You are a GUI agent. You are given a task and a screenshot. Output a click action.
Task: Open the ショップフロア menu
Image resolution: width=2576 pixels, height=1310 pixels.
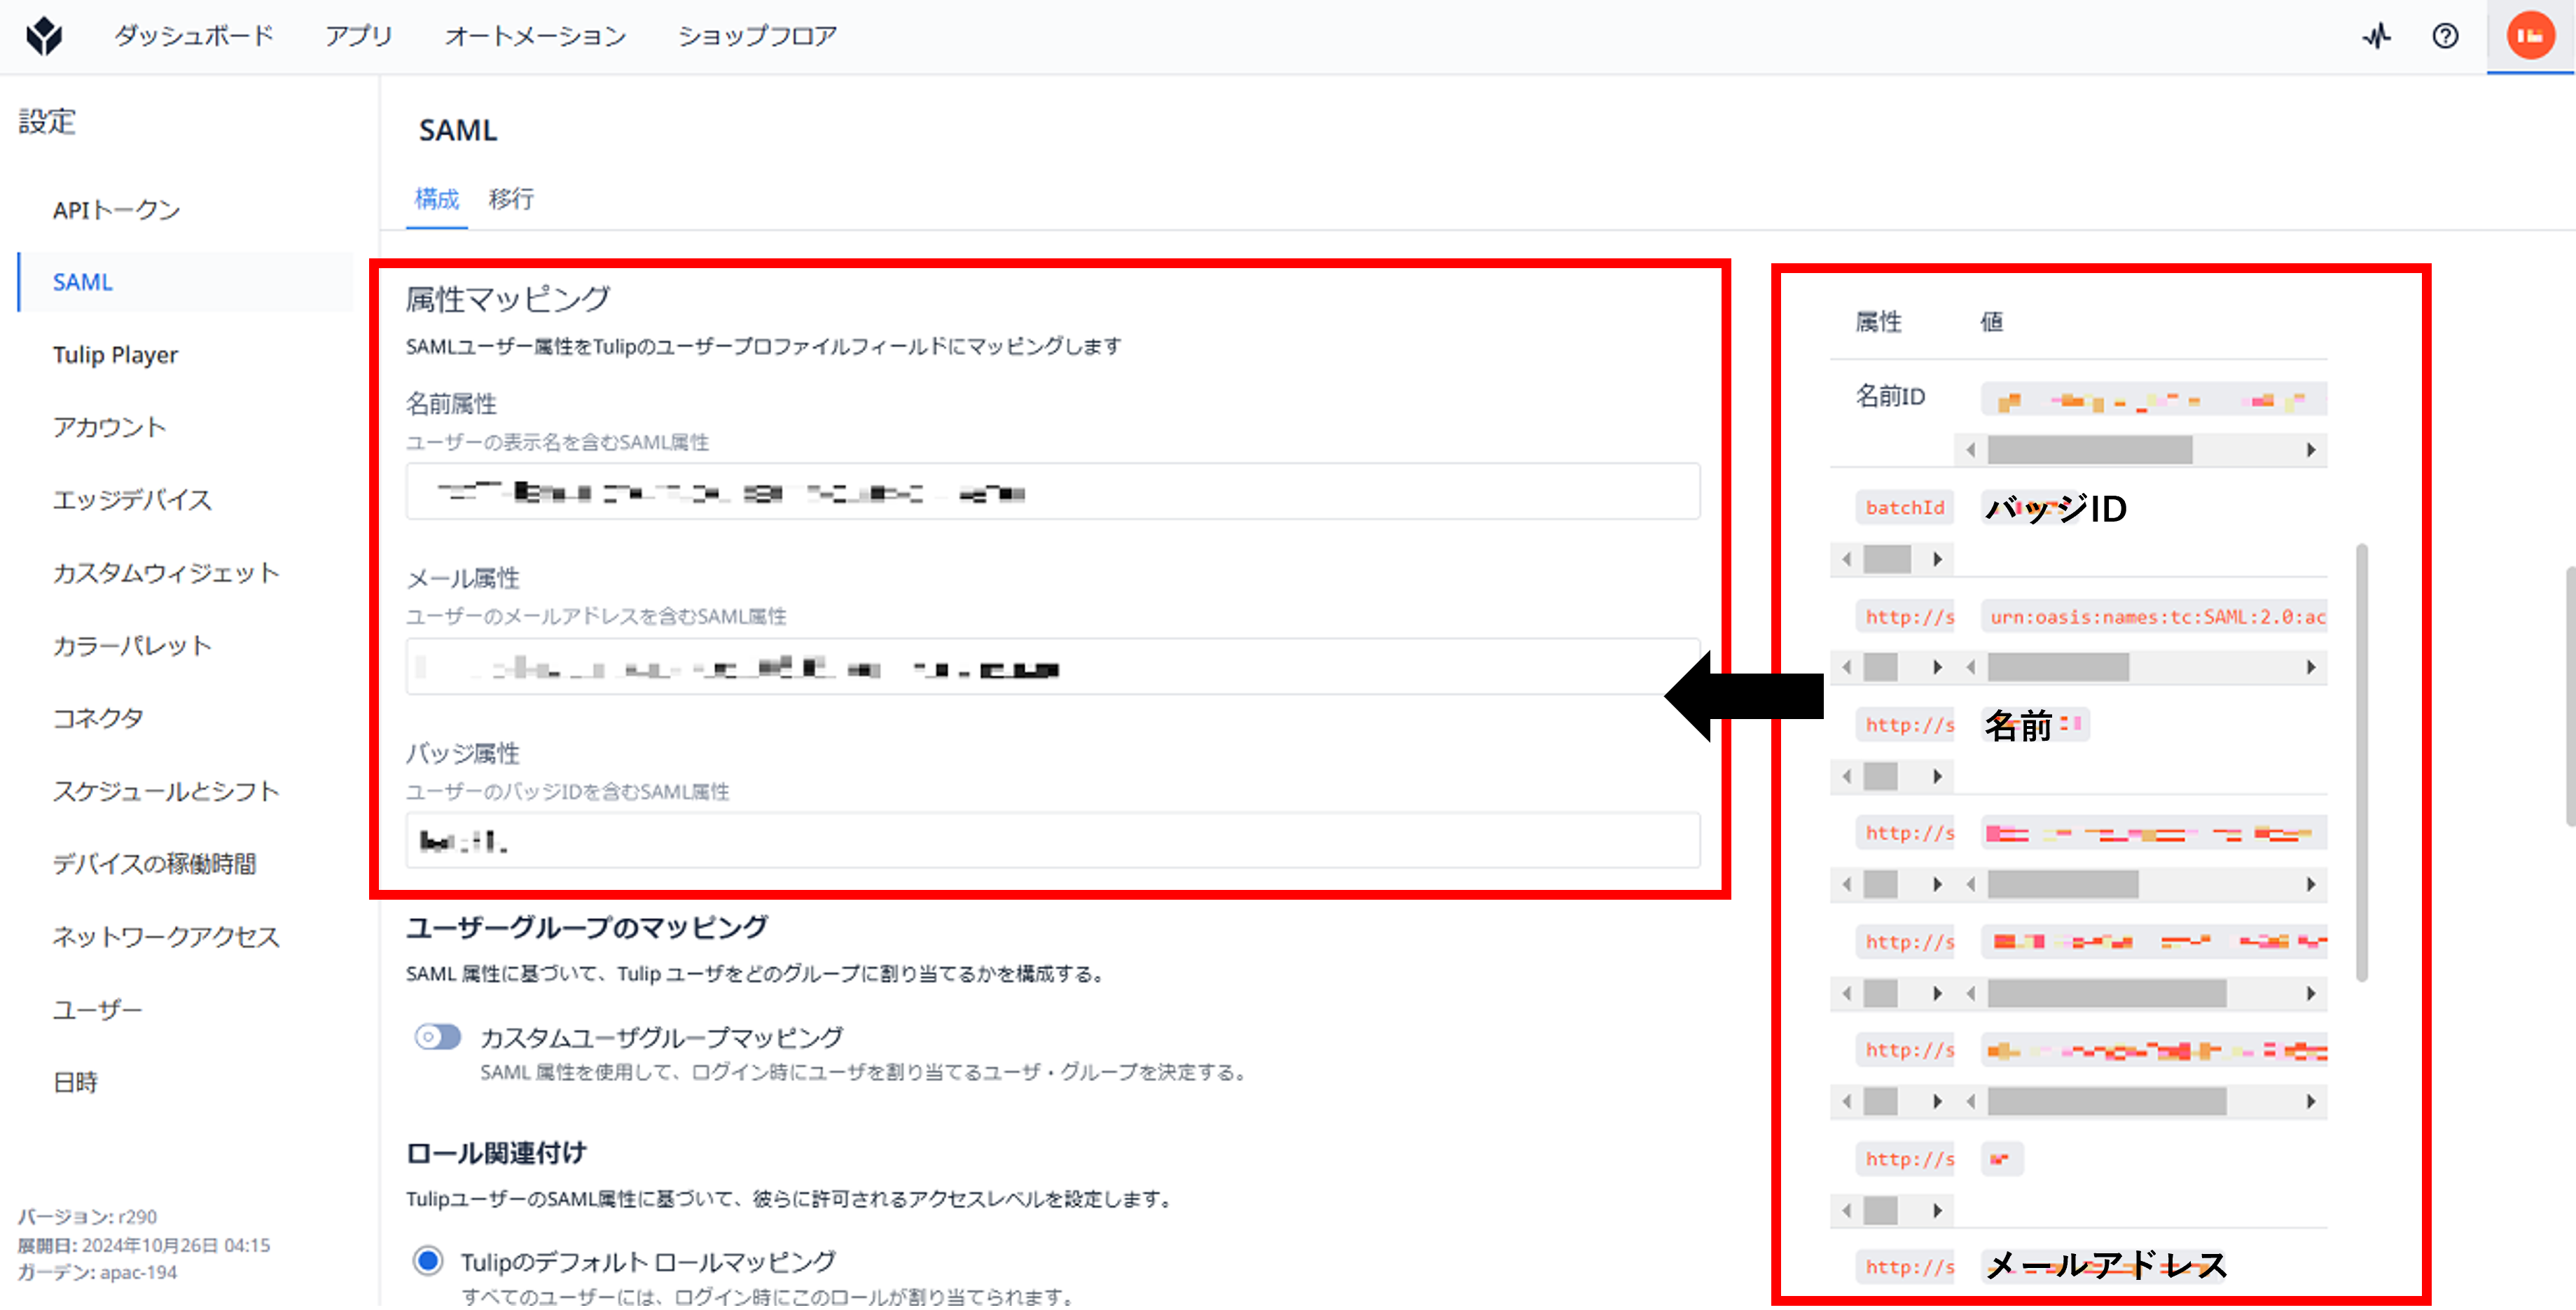pyautogui.click(x=757, y=36)
